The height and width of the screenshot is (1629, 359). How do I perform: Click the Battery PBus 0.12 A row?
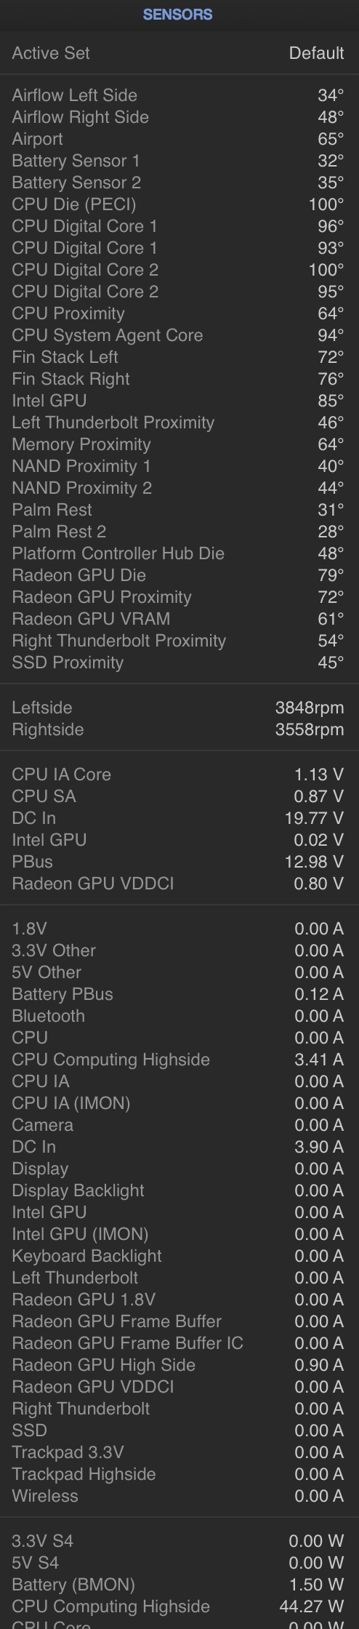pos(179,994)
